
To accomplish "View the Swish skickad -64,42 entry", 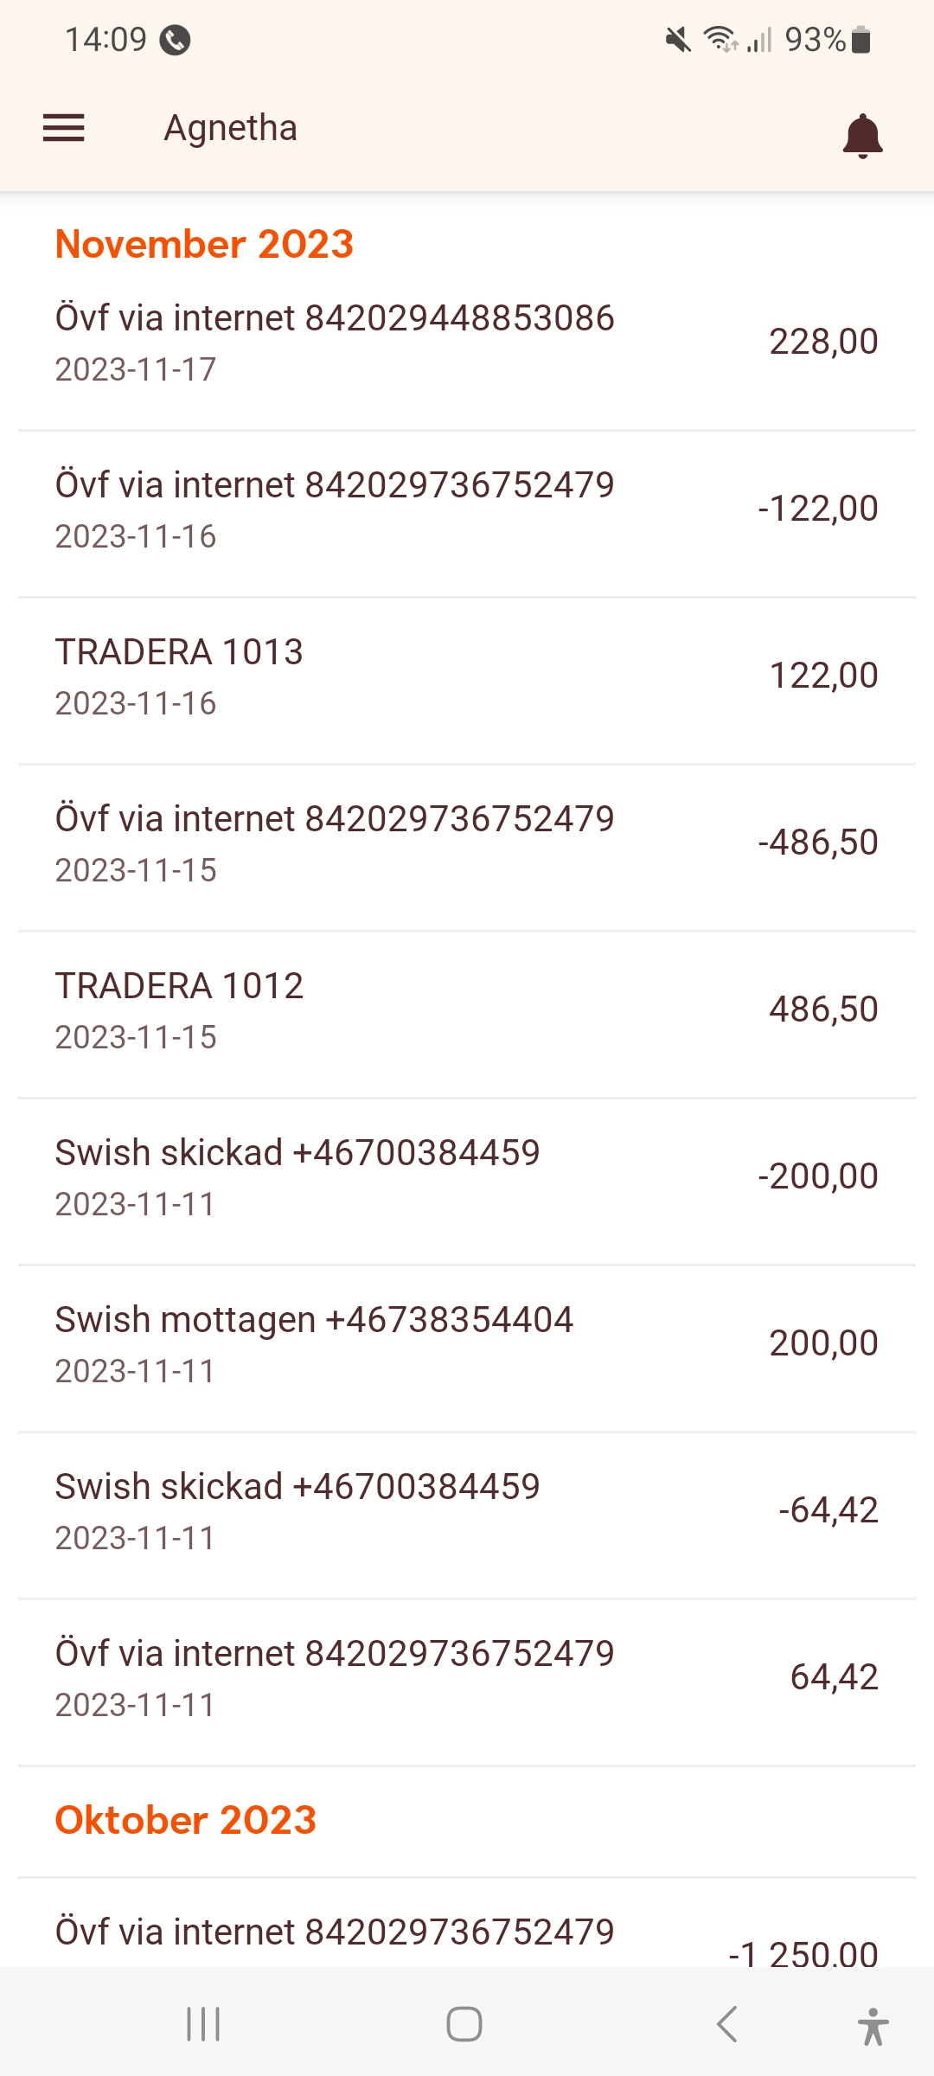I will (x=467, y=1511).
